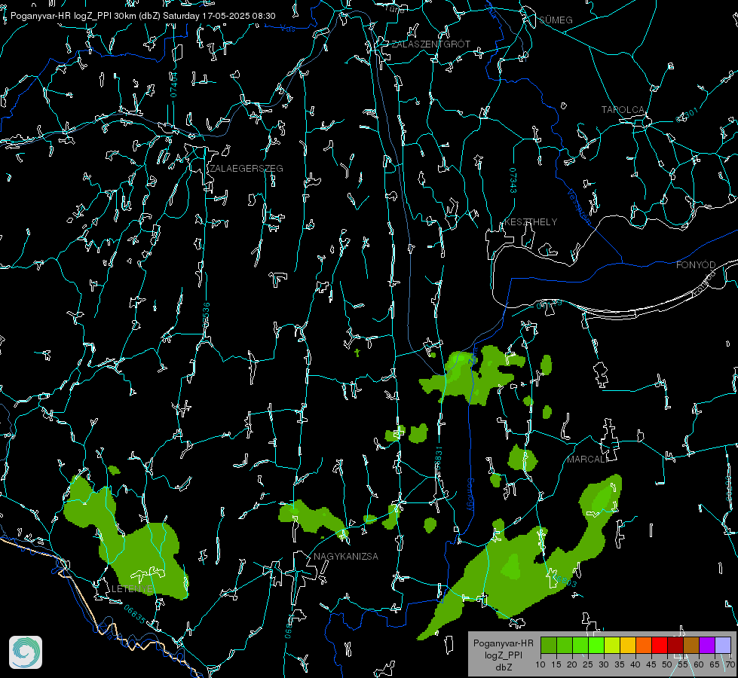Select the 35-40 dBZ yellow swatch
Viewport: 738px width, 678px height.
pyautogui.click(x=629, y=646)
